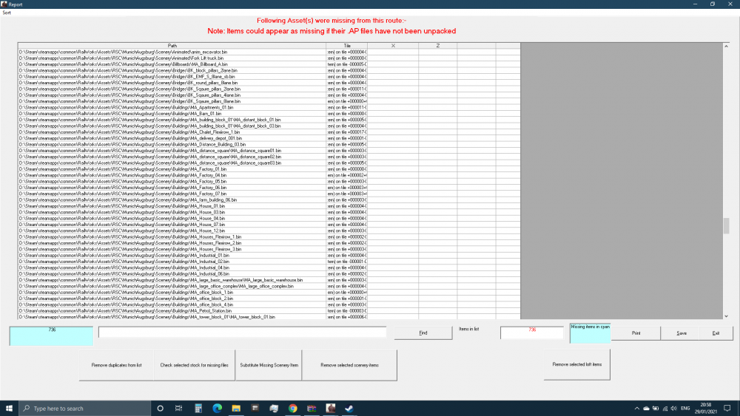The width and height of the screenshot is (740, 416).
Task: Click the X column header
Action: 393,46
